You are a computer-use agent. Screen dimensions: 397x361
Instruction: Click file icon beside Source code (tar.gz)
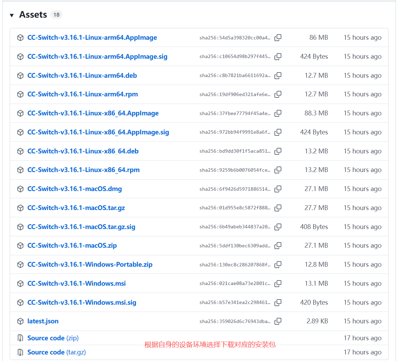pyautogui.click(x=20, y=352)
